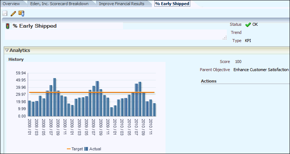Screen dimensions: 290x154
Task: Click the Target legend text
Action: [77, 149]
